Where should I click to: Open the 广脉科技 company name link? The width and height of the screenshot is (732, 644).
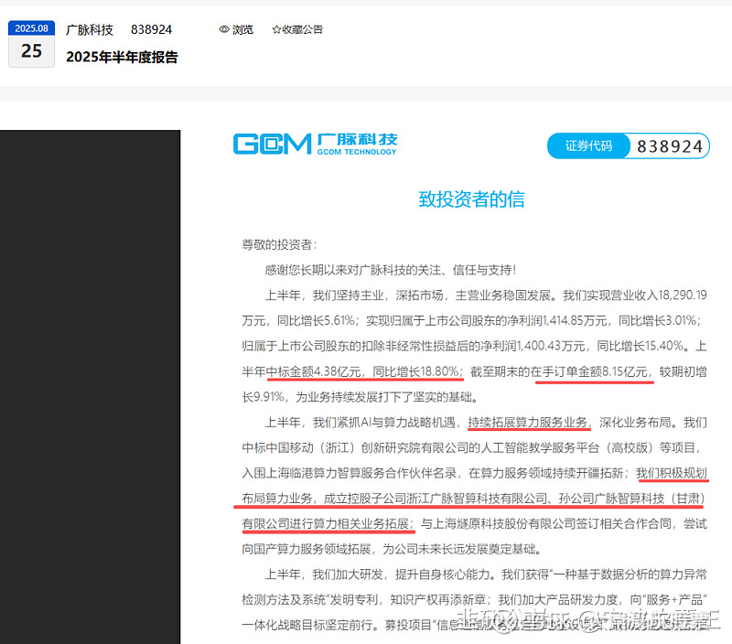click(89, 29)
